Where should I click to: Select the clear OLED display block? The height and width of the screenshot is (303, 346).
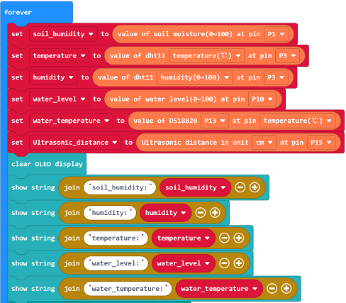point(47,164)
